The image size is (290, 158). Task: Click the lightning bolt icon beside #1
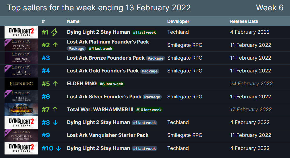tap(54, 32)
